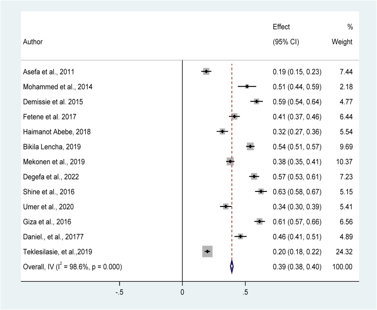Click the "Daniel., et al., 20177" label

[53, 237]
